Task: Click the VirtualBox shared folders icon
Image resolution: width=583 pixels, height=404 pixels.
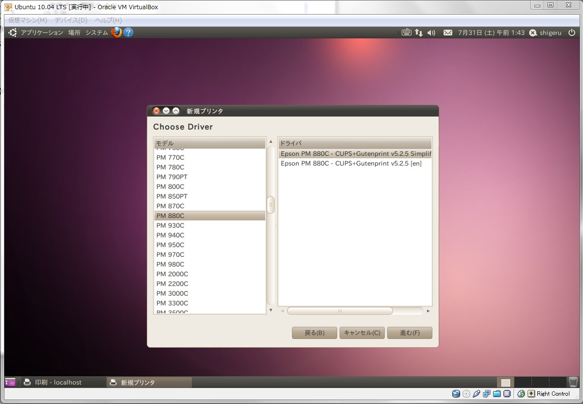Action: tap(497, 394)
